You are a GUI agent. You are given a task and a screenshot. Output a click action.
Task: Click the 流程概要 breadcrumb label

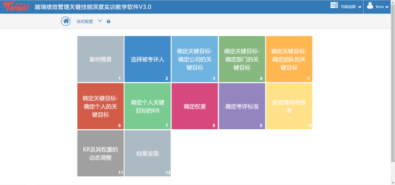click(84, 21)
